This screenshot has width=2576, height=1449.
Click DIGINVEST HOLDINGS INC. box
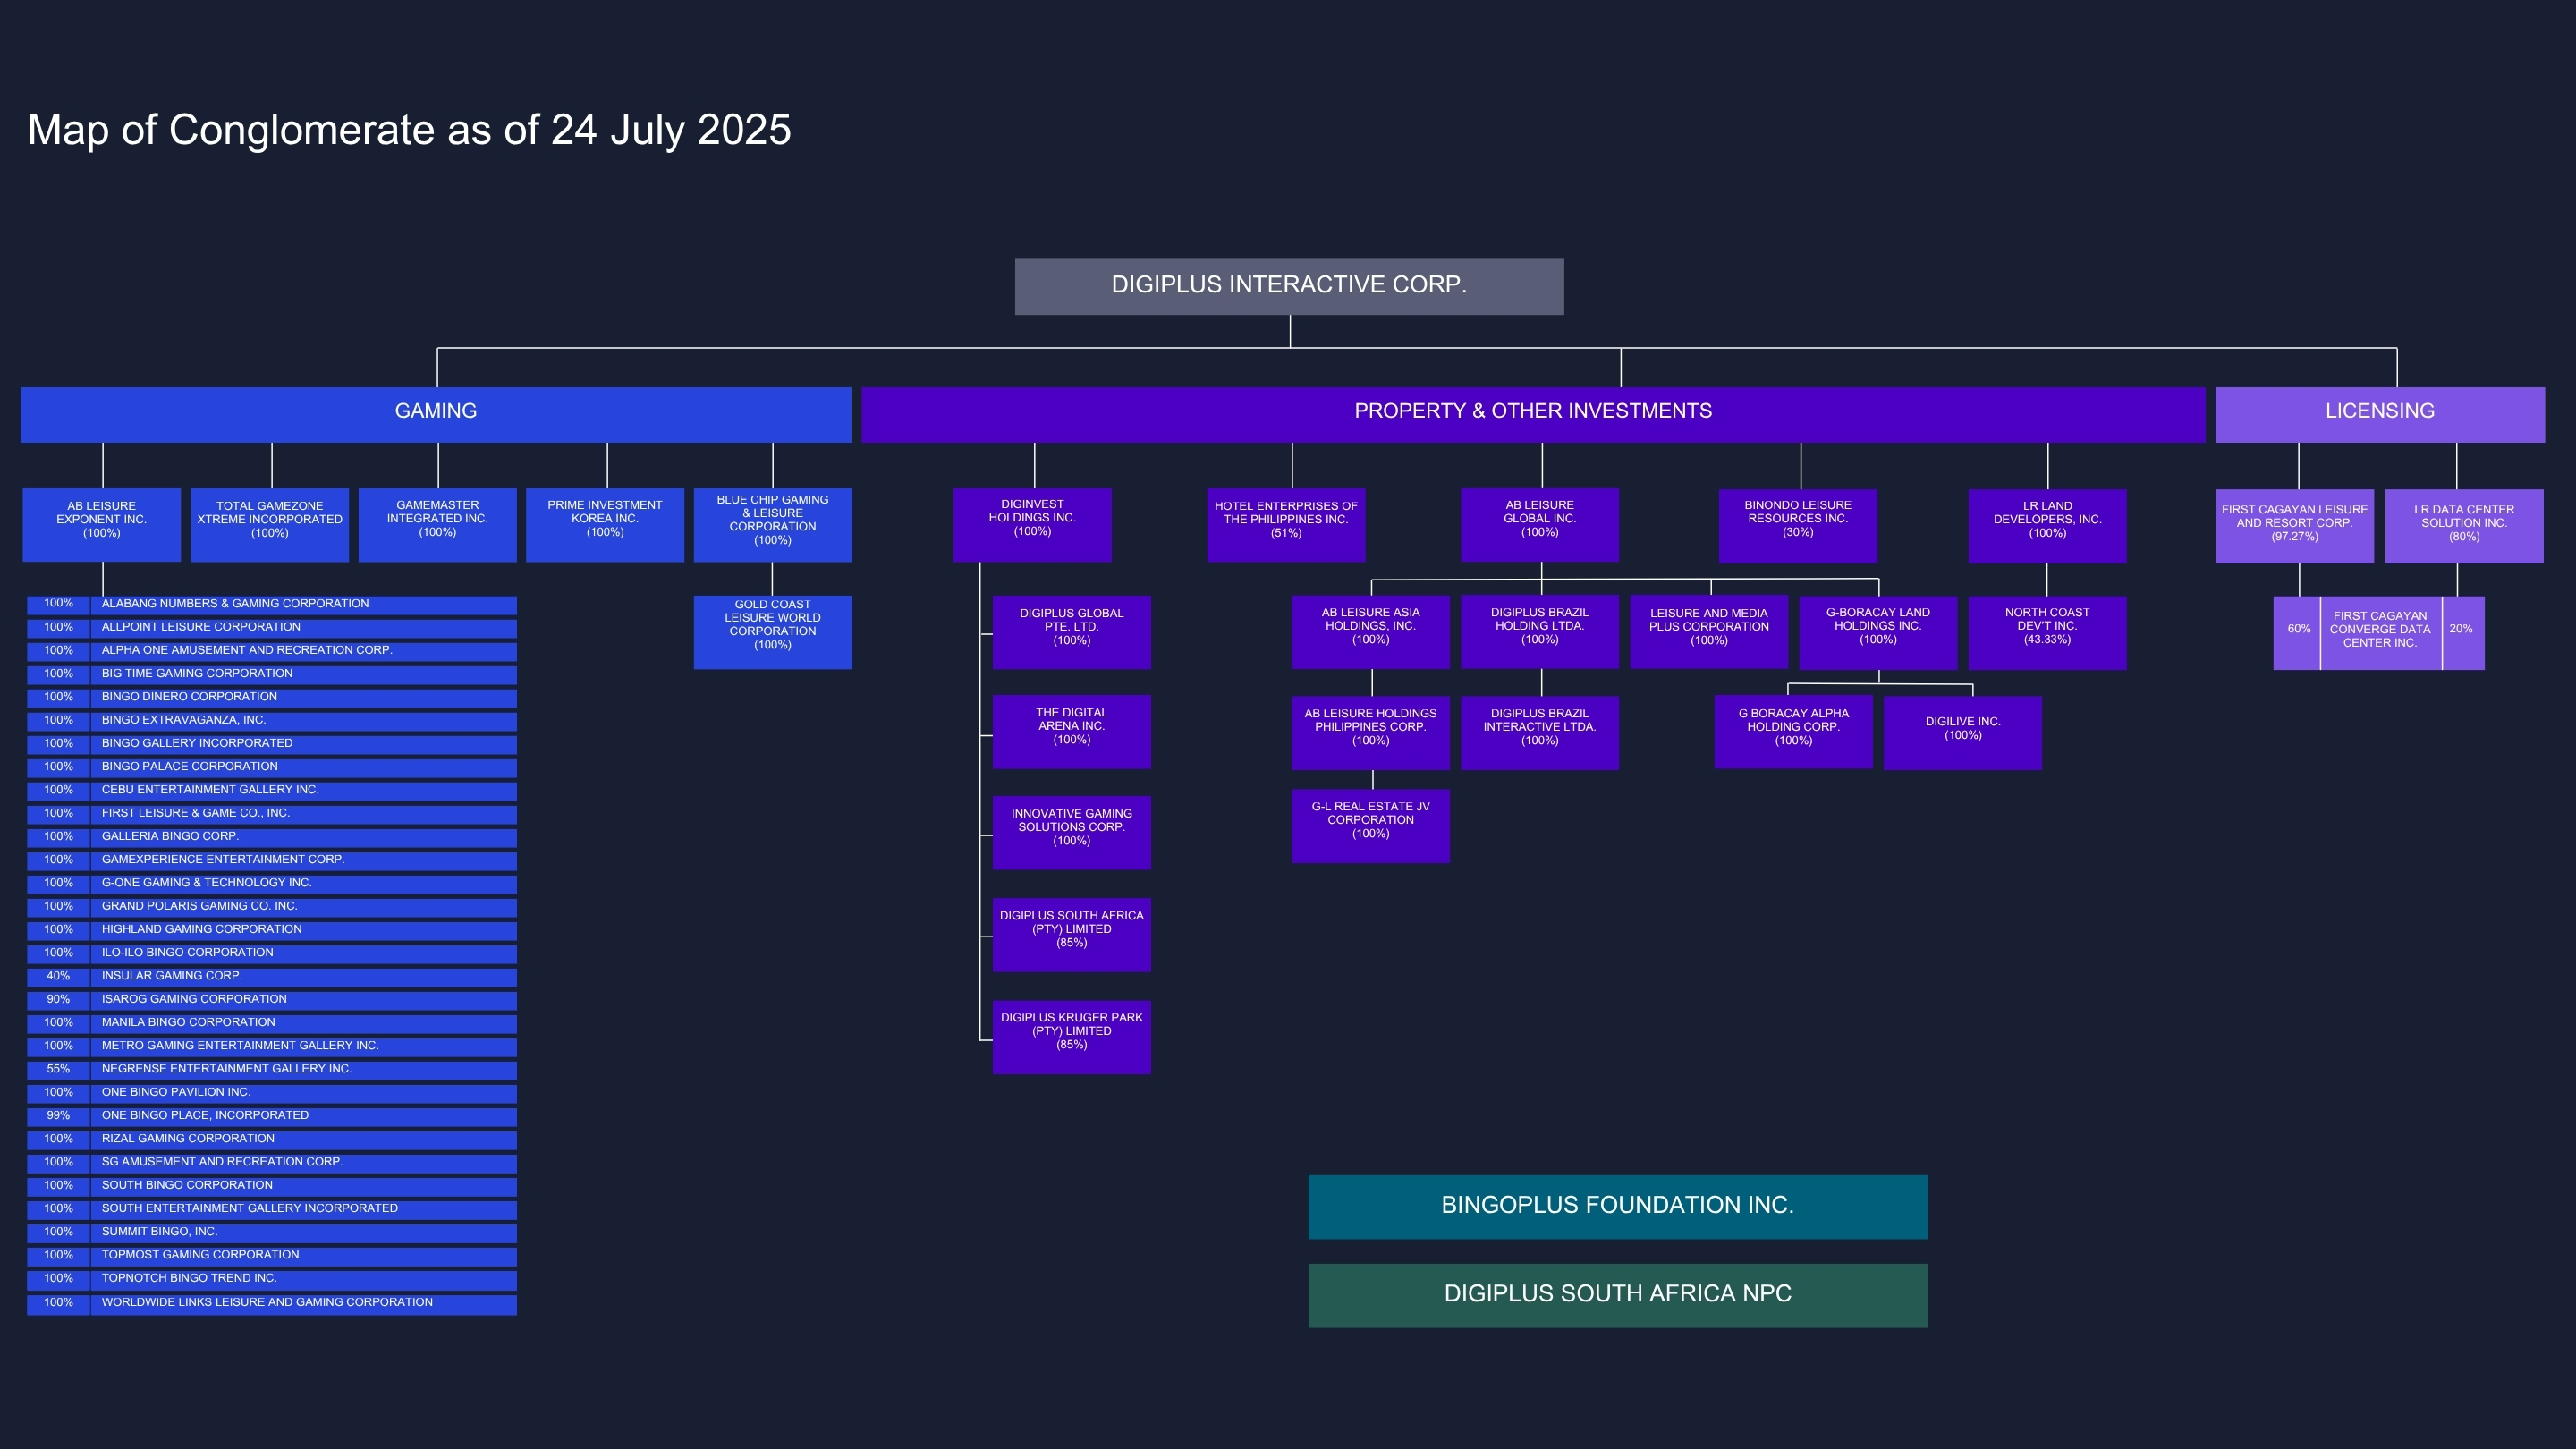1032,524
